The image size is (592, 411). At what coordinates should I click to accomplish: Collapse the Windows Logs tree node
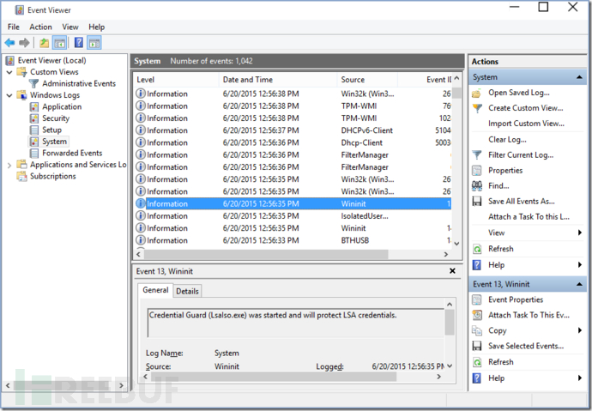(9, 95)
